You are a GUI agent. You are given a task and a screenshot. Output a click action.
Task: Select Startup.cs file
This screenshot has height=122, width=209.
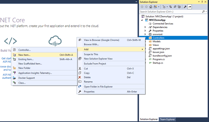point(158,63)
